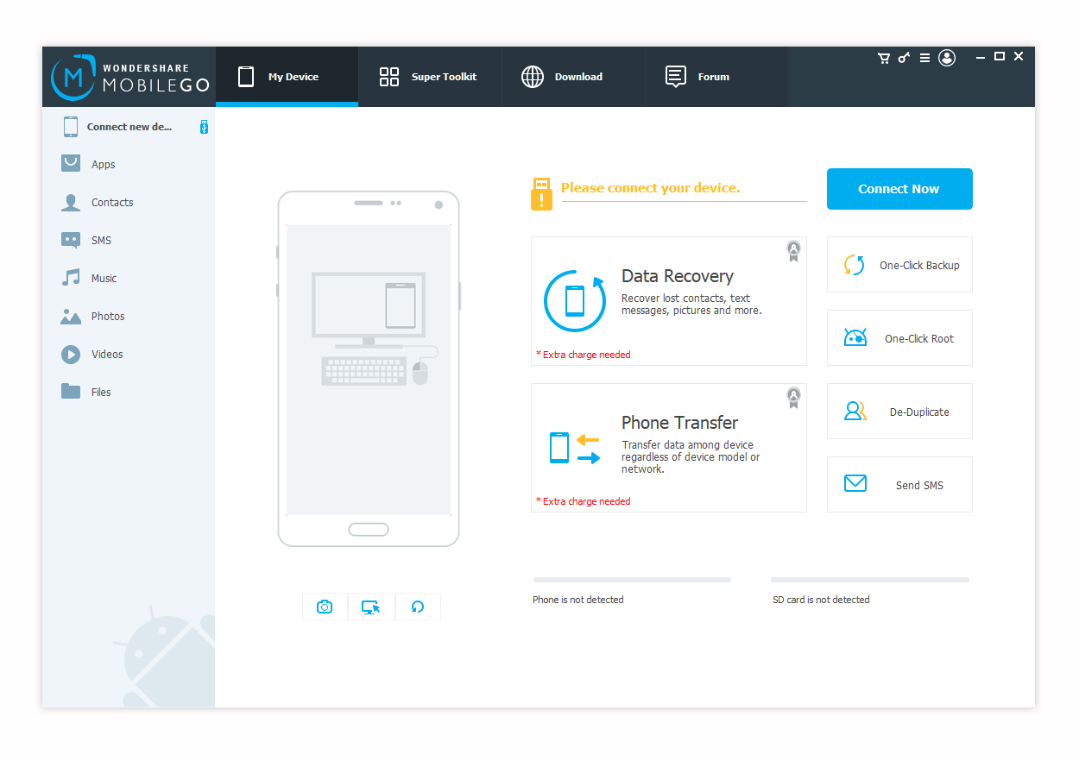The height and width of the screenshot is (761, 1079).
Task: Open Files in the sidebar
Action: (x=129, y=392)
